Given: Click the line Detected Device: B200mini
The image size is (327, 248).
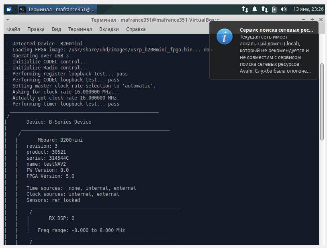Looking at the screenshot, I should (x=43, y=44).
